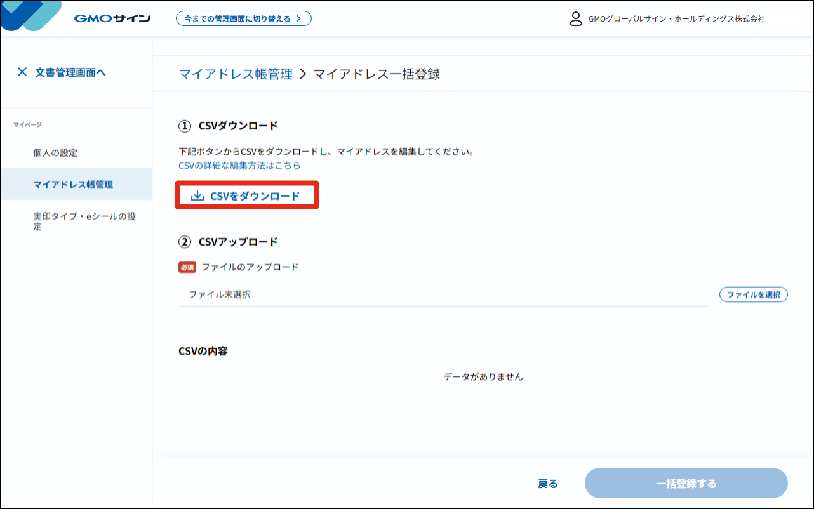Open the GMOグローバルサイン company account menu
This screenshot has height=509, width=814.
tap(667, 18)
